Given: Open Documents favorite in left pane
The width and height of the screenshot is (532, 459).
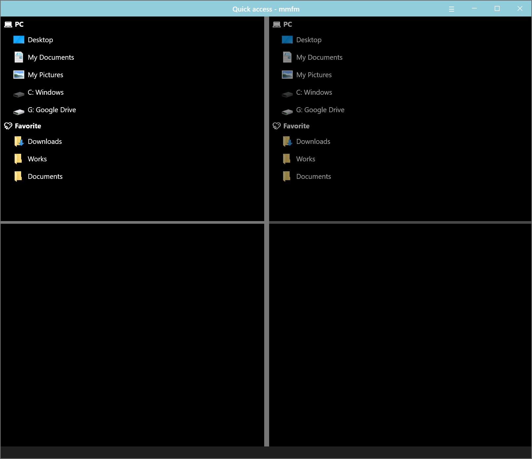Looking at the screenshot, I should (45, 177).
